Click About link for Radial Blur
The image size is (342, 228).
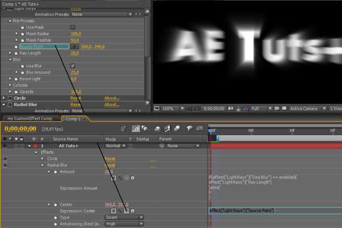112,104
